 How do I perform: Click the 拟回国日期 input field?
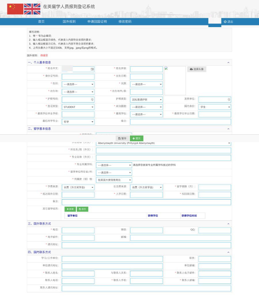tap(215, 195)
